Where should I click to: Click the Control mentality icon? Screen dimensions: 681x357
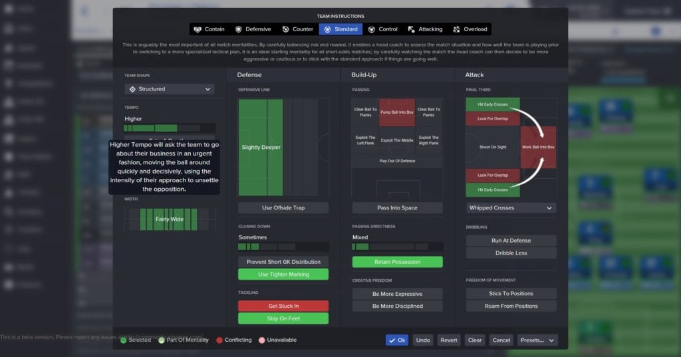[372, 29]
